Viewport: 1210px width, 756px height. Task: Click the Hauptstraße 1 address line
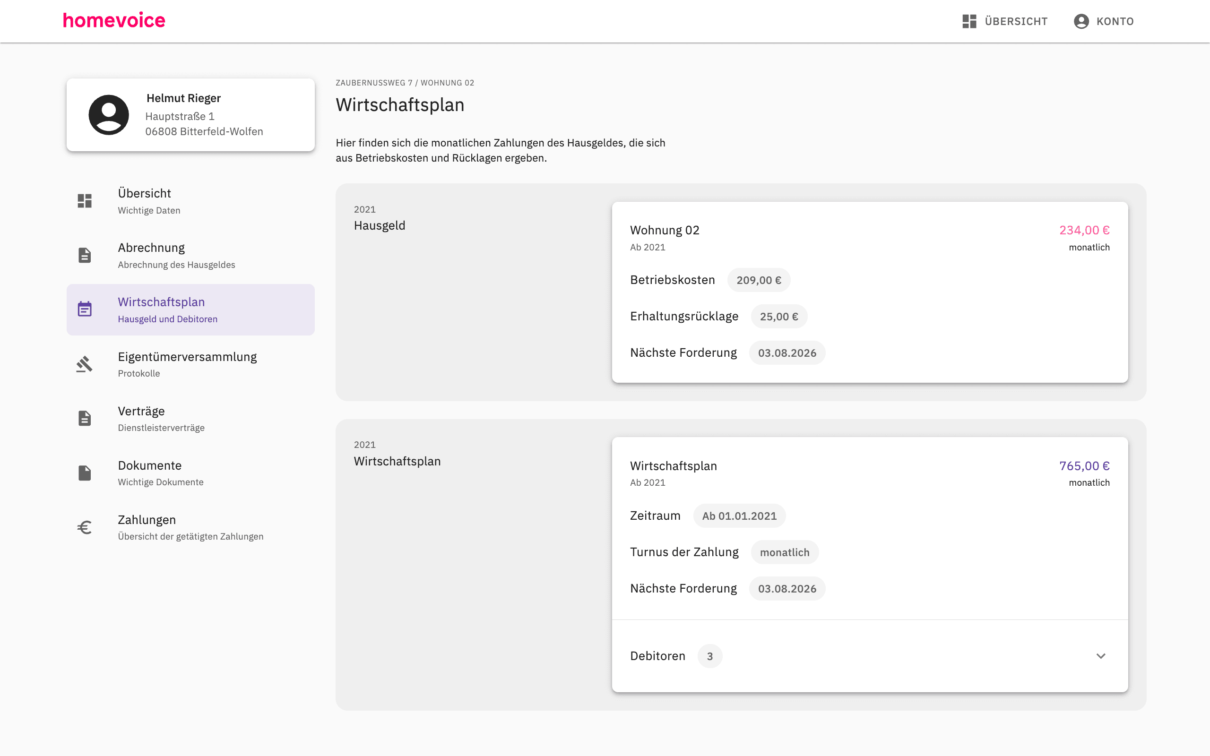point(180,116)
